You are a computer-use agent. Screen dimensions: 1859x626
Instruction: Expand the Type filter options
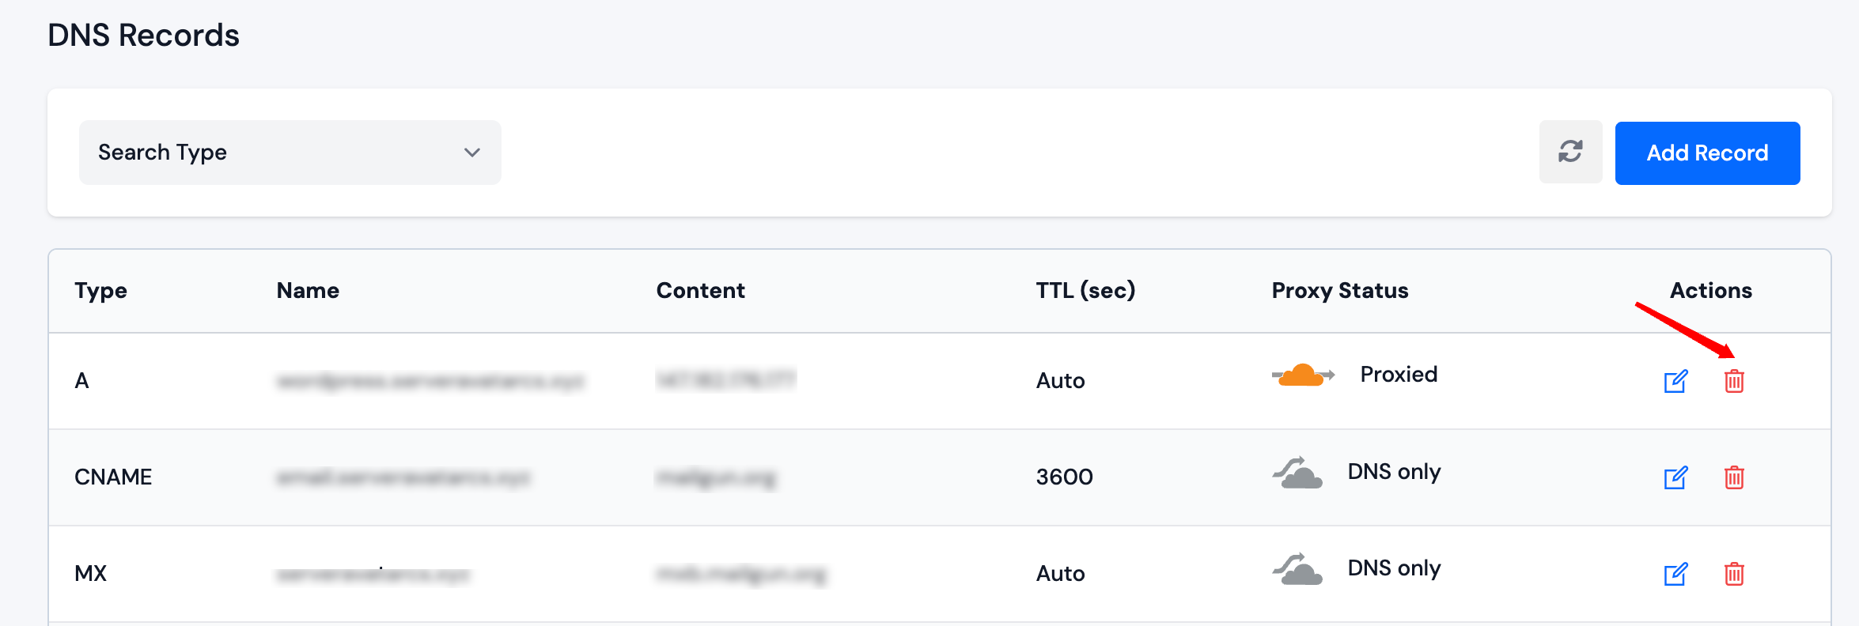[x=289, y=152]
